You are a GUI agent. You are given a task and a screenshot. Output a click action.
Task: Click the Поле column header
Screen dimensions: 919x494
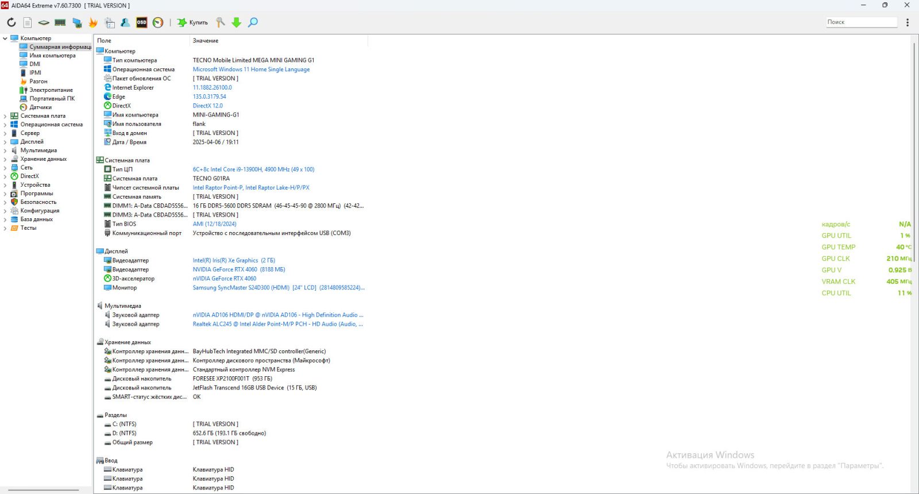click(x=105, y=41)
